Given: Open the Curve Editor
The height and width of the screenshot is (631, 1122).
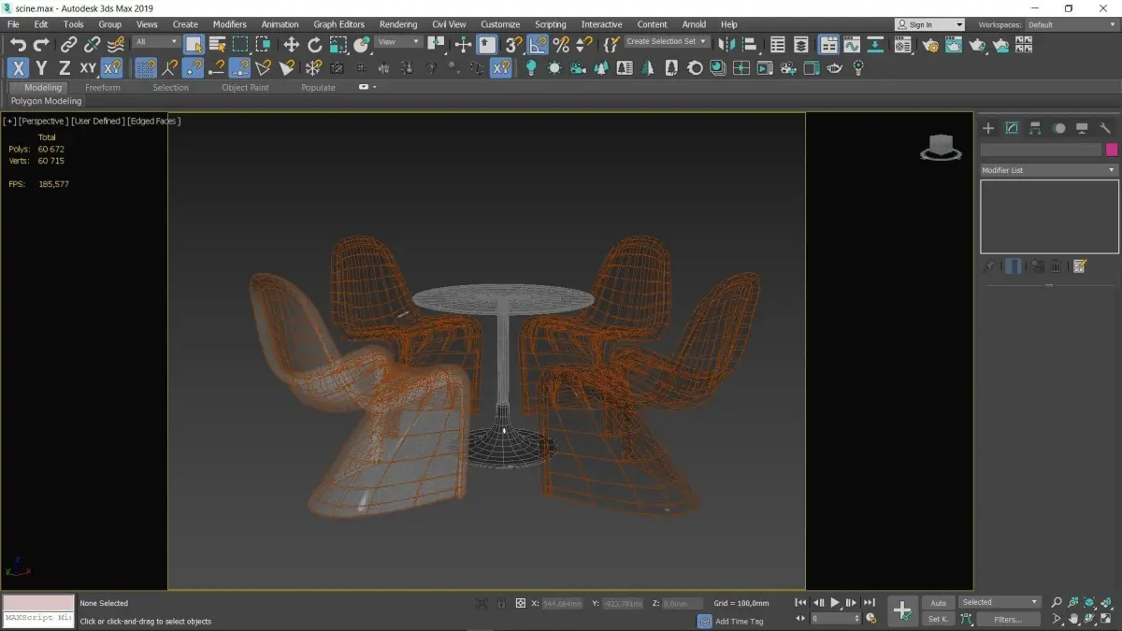Looking at the screenshot, I should click(852, 44).
